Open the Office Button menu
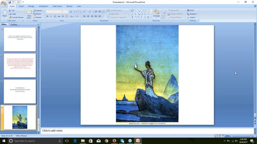The height and width of the screenshot is (144, 257). click(x=4, y=3)
